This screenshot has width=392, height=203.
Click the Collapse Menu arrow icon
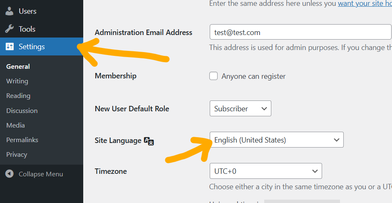9,174
